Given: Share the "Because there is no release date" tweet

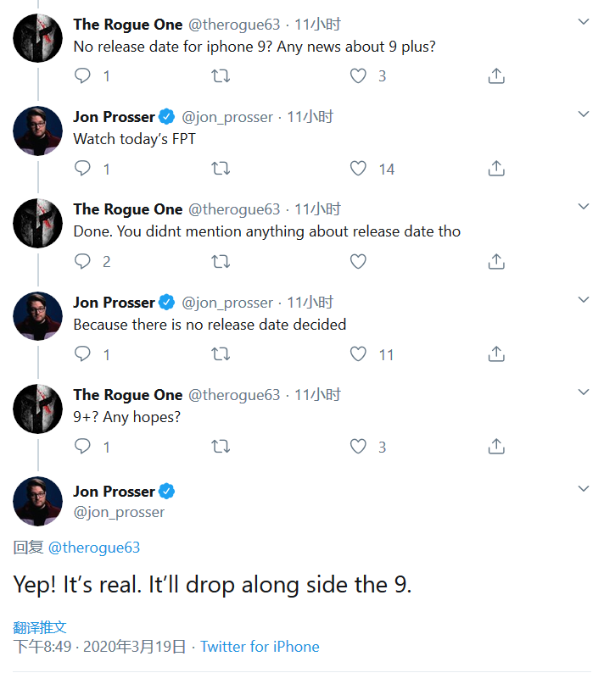Looking at the screenshot, I should pos(497,354).
